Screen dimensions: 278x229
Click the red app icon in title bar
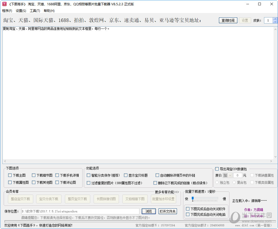point(4,4)
